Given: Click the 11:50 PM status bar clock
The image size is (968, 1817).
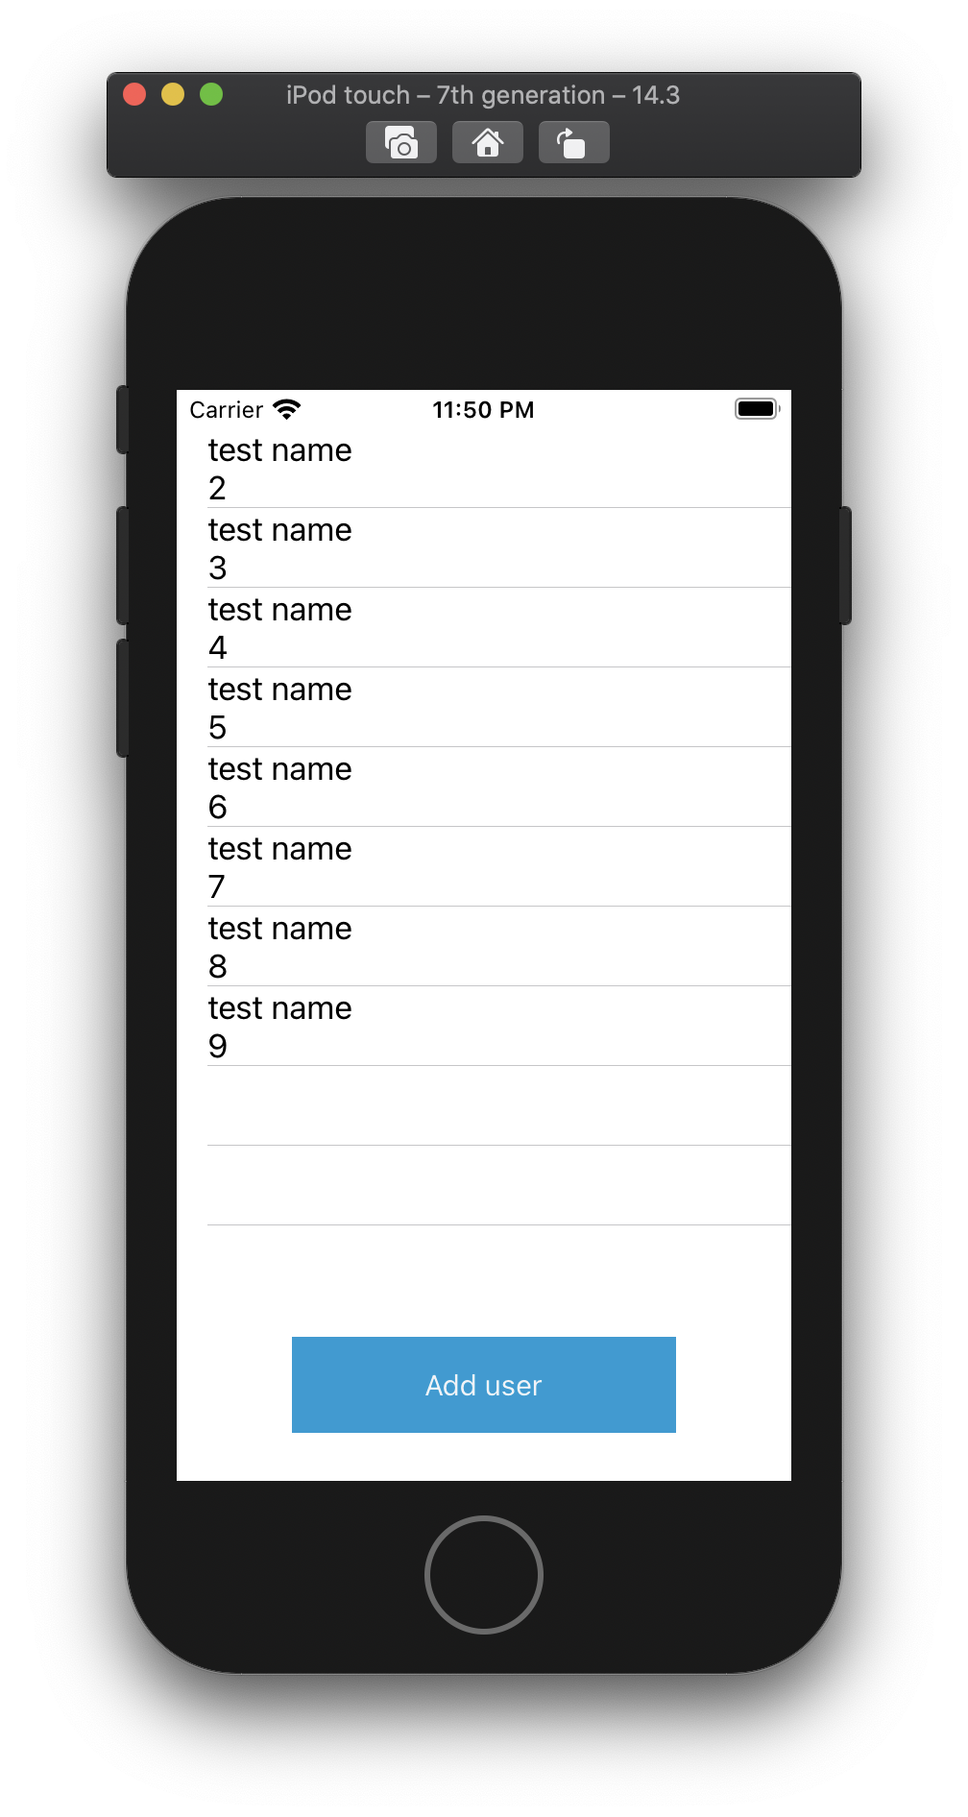Looking at the screenshot, I should pos(483,410).
